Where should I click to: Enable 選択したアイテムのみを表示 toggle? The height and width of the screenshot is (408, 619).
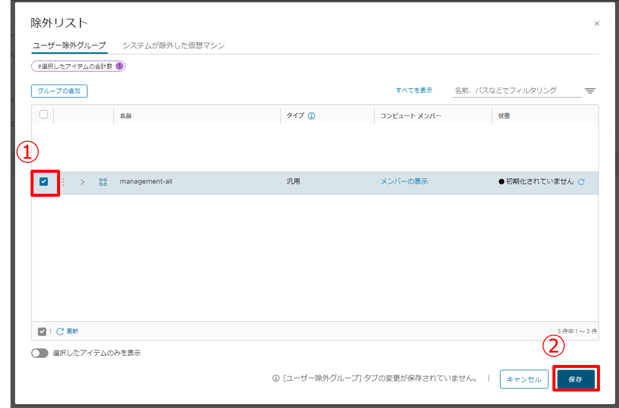click(40, 353)
